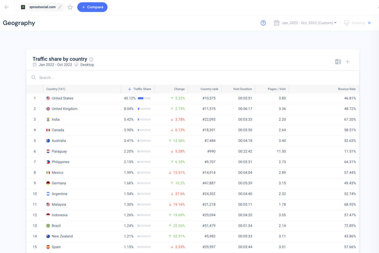This screenshot has height=253, width=379.
Task: Click the Compare button
Action: coord(92,7)
